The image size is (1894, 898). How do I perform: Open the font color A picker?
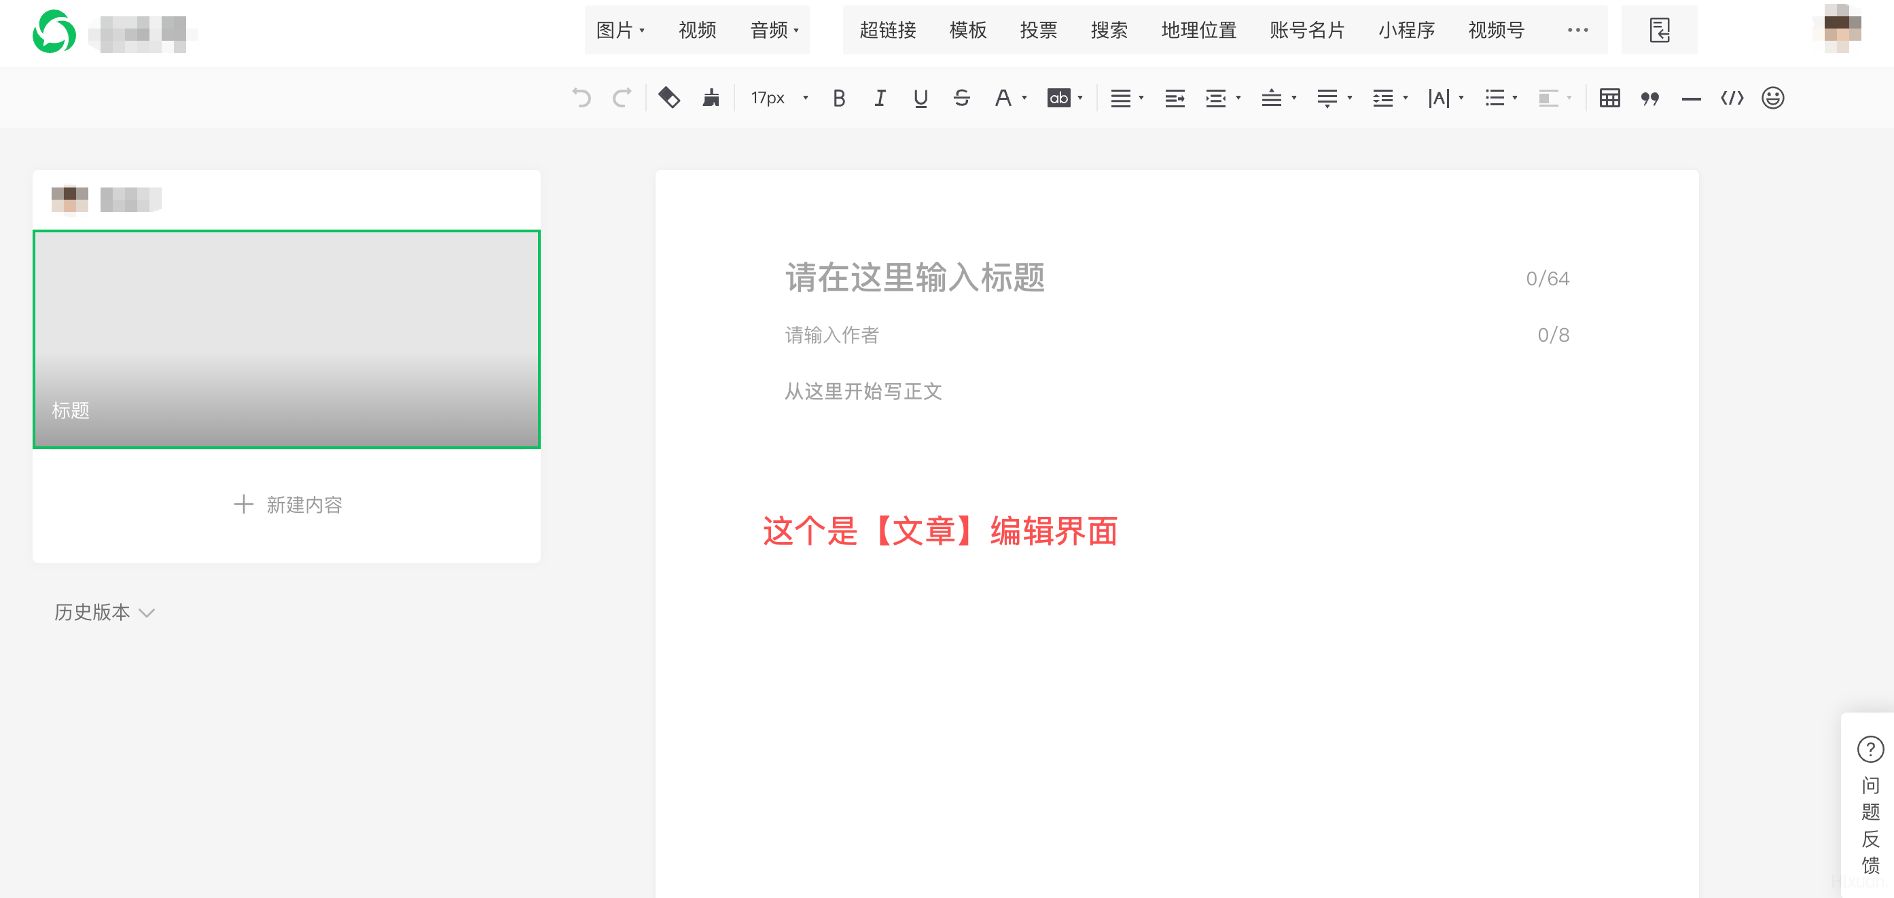[x=1003, y=98]
